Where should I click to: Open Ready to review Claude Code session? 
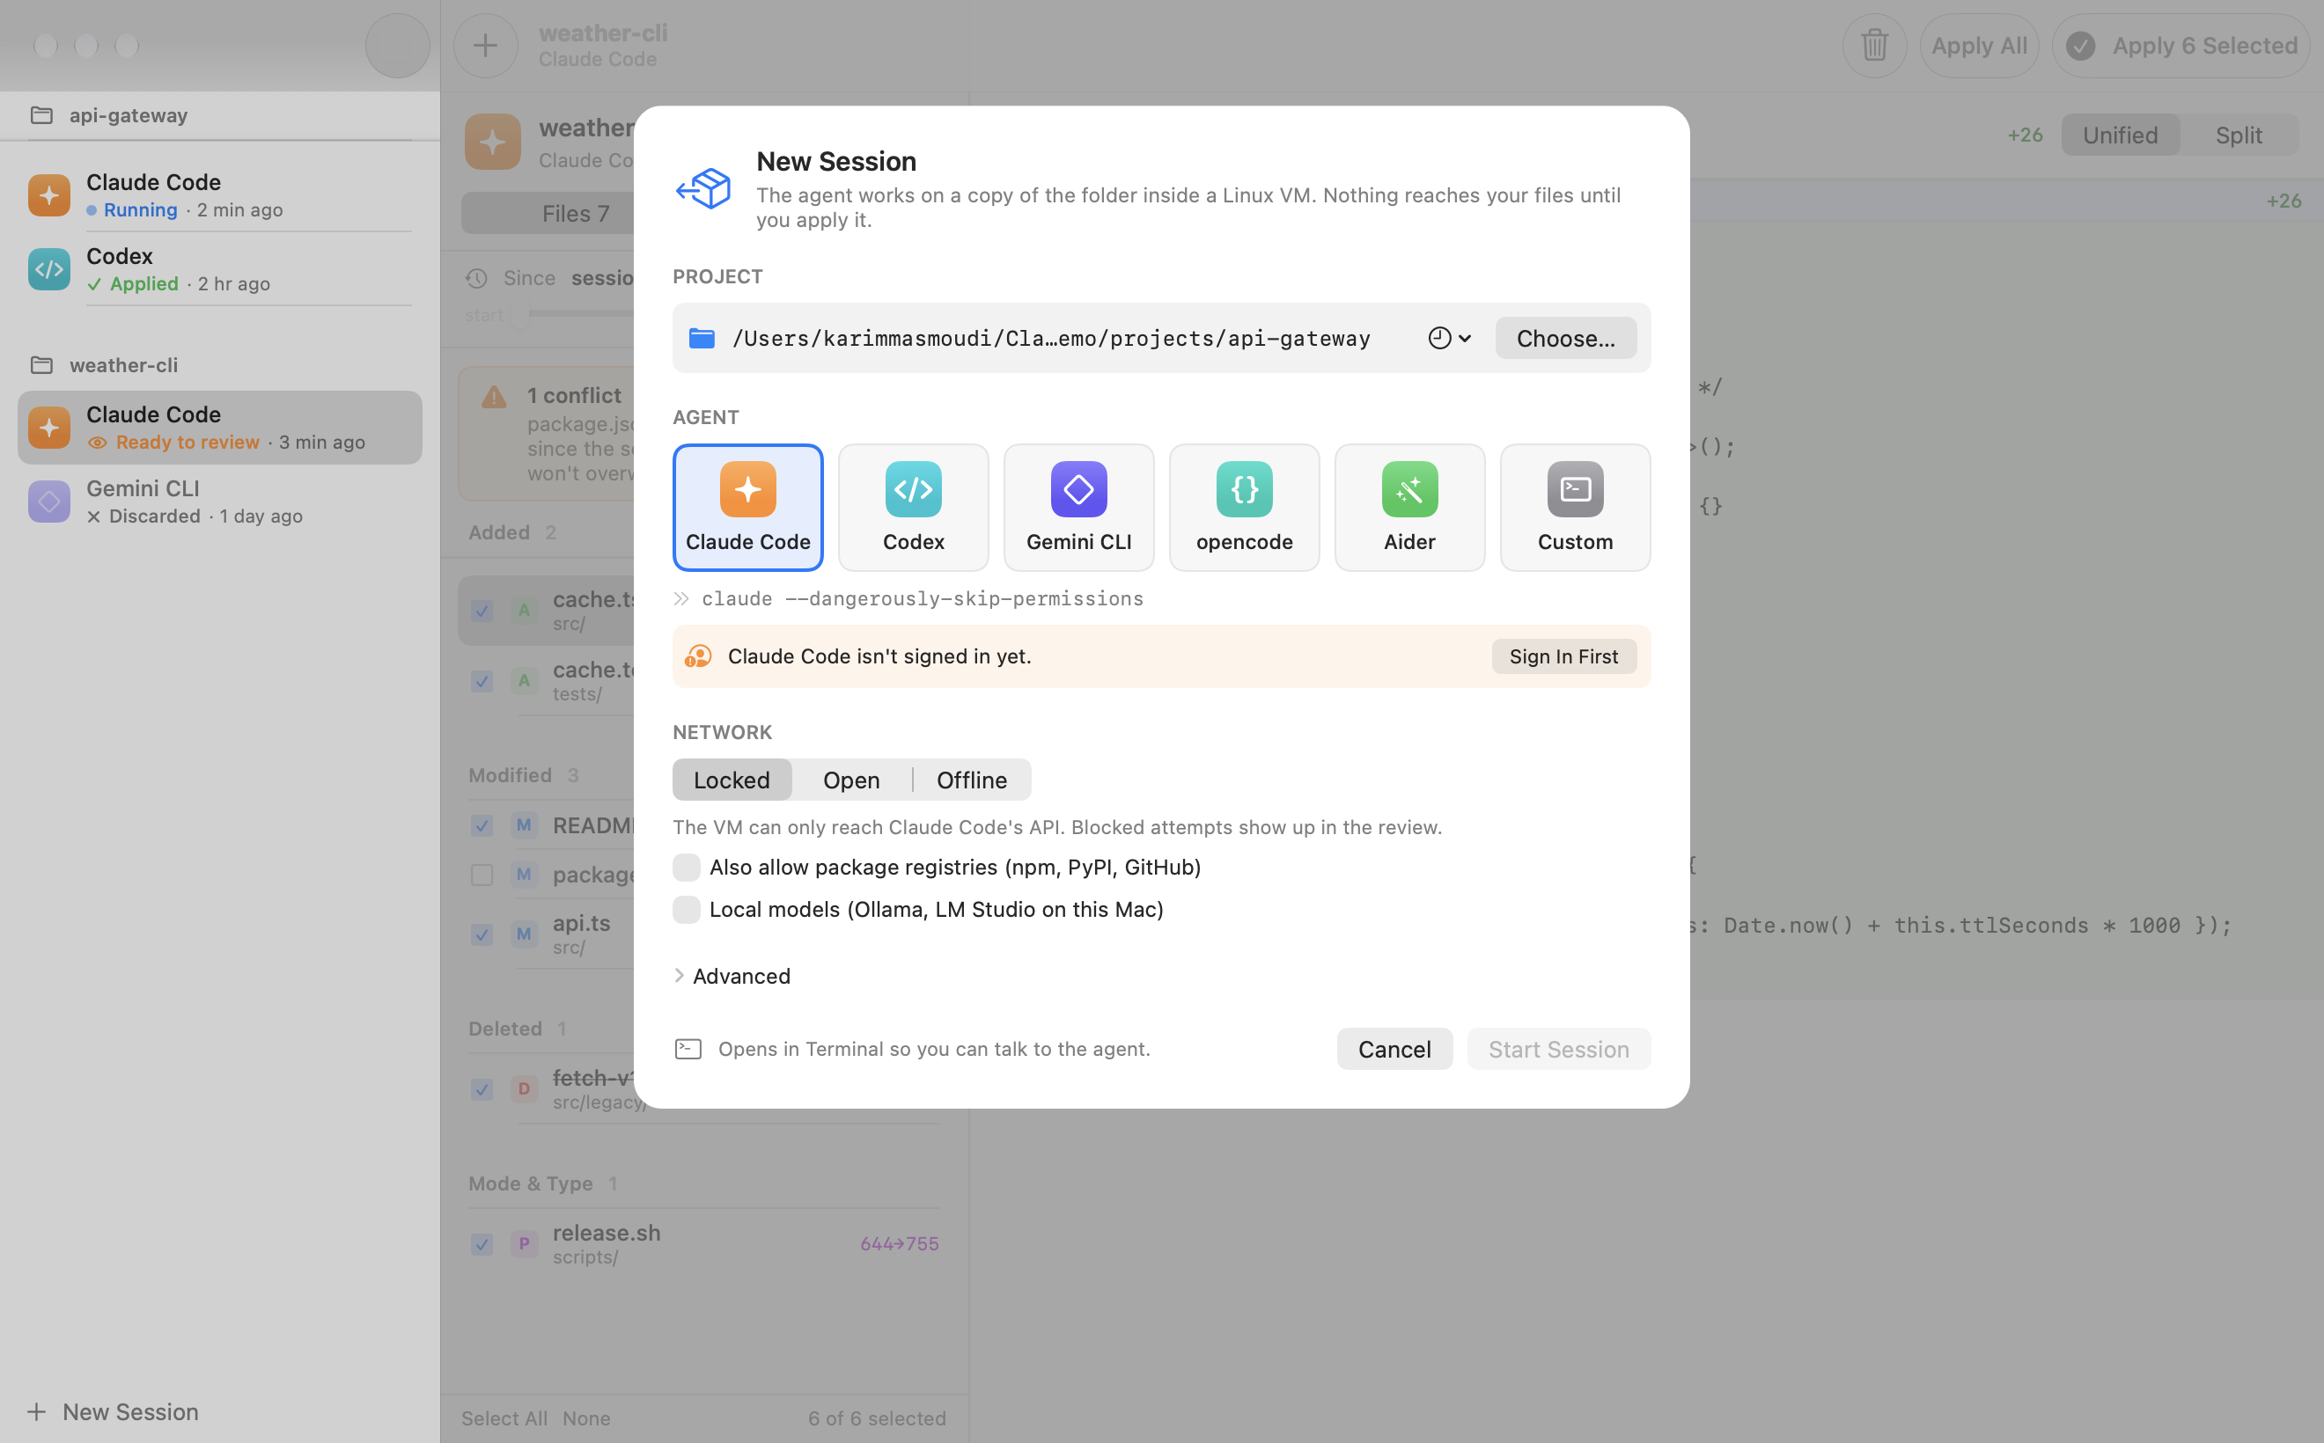(x=219, y=428)
